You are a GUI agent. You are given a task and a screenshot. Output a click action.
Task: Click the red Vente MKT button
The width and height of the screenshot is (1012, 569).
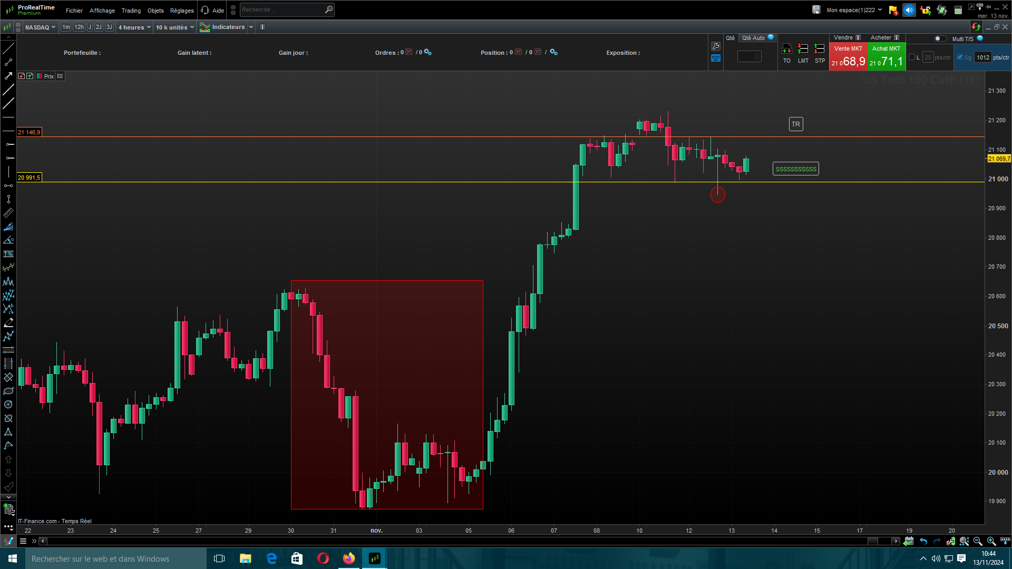point(848,57)
